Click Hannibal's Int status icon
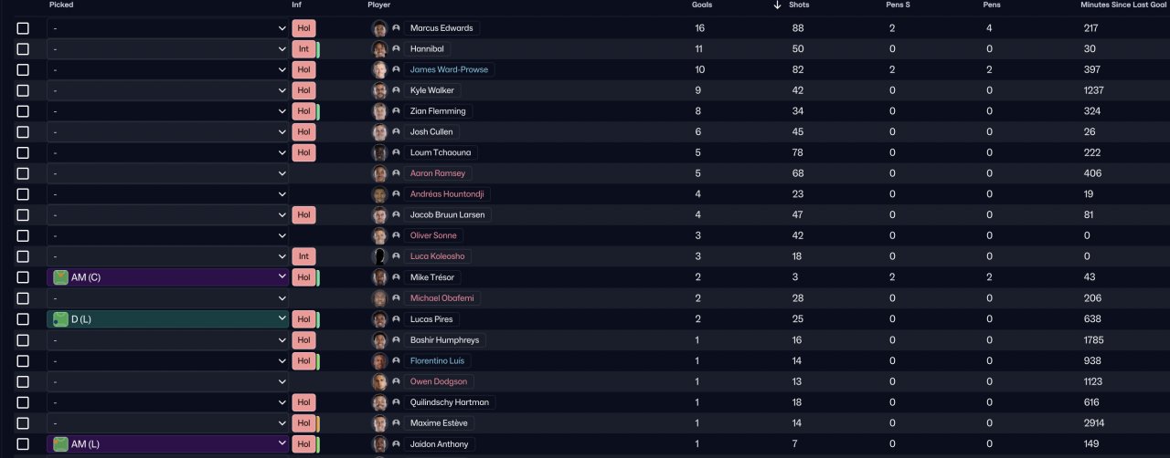Image resolution: width=1170 pixels, height=458 pixels. click(x=303, y=48)
